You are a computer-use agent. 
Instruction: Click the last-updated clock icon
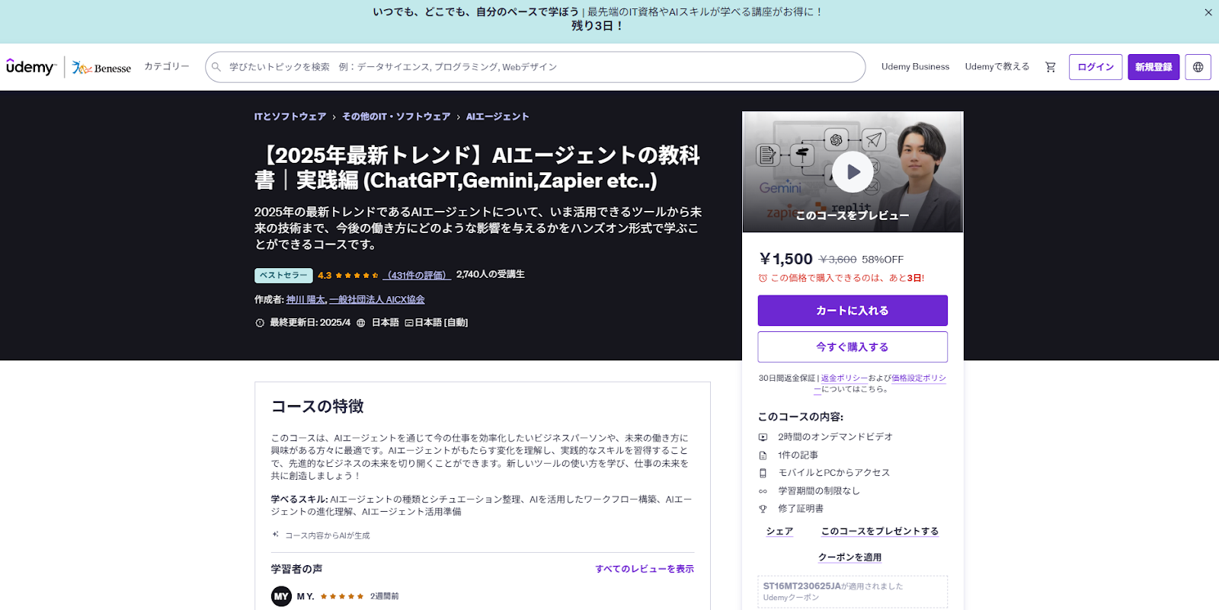[260, 323]
